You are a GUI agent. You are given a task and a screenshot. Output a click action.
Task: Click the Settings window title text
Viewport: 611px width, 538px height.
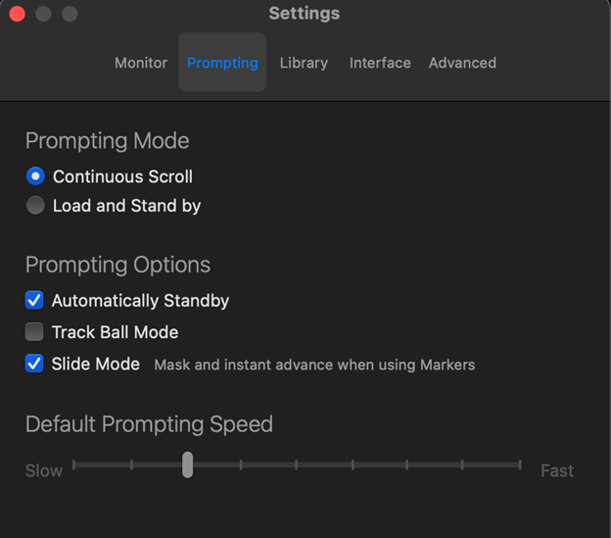305,14
